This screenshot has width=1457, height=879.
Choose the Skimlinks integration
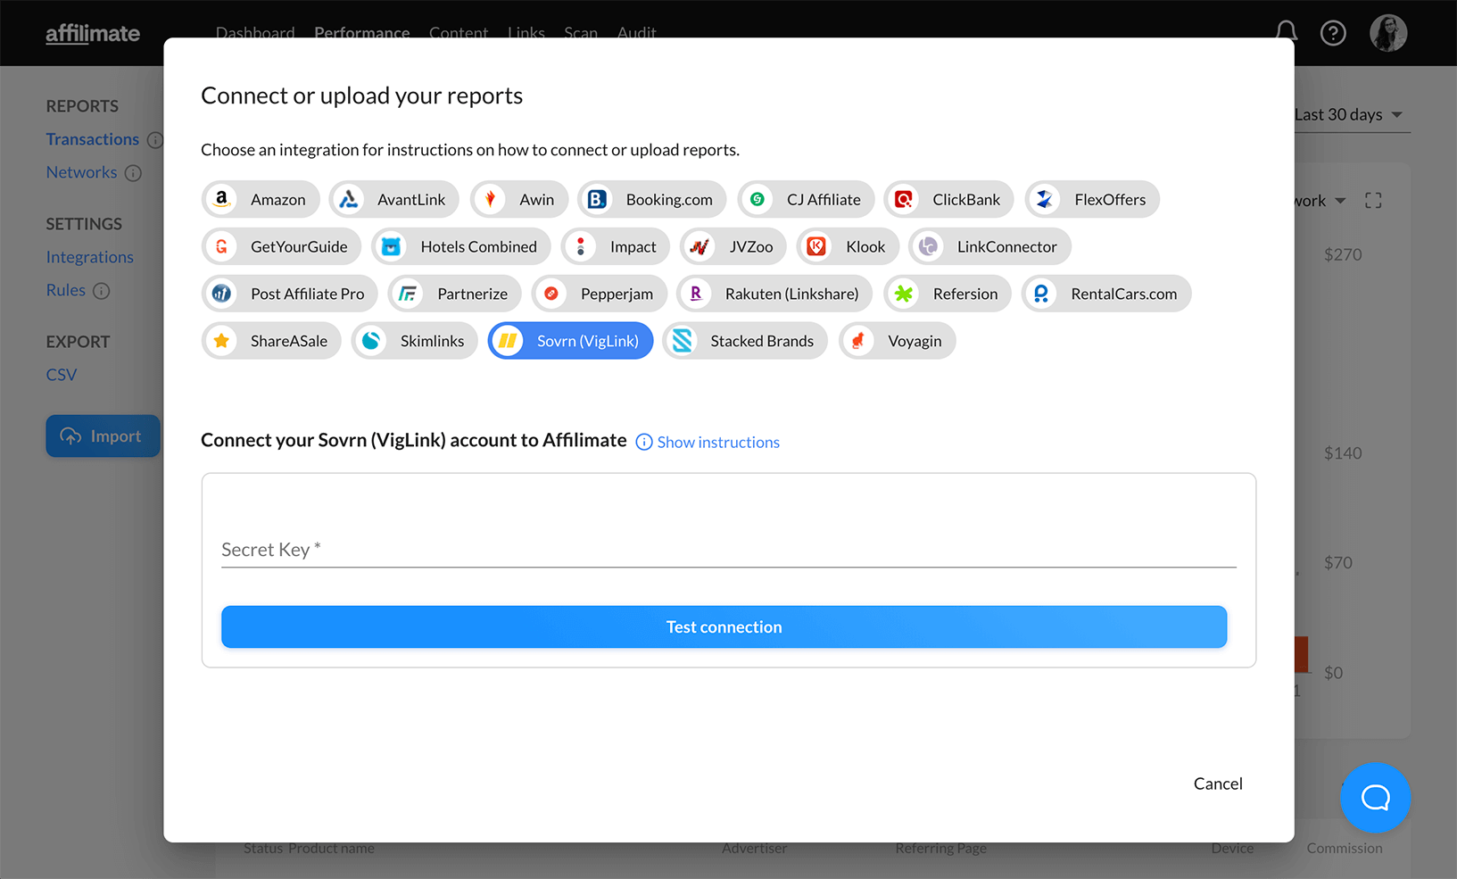coord(415,341)
